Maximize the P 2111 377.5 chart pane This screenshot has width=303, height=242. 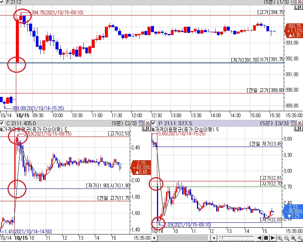tap(293, 123)
